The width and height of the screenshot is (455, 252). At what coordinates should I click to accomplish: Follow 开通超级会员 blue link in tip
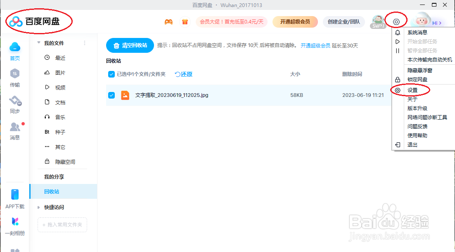[315, 45]
